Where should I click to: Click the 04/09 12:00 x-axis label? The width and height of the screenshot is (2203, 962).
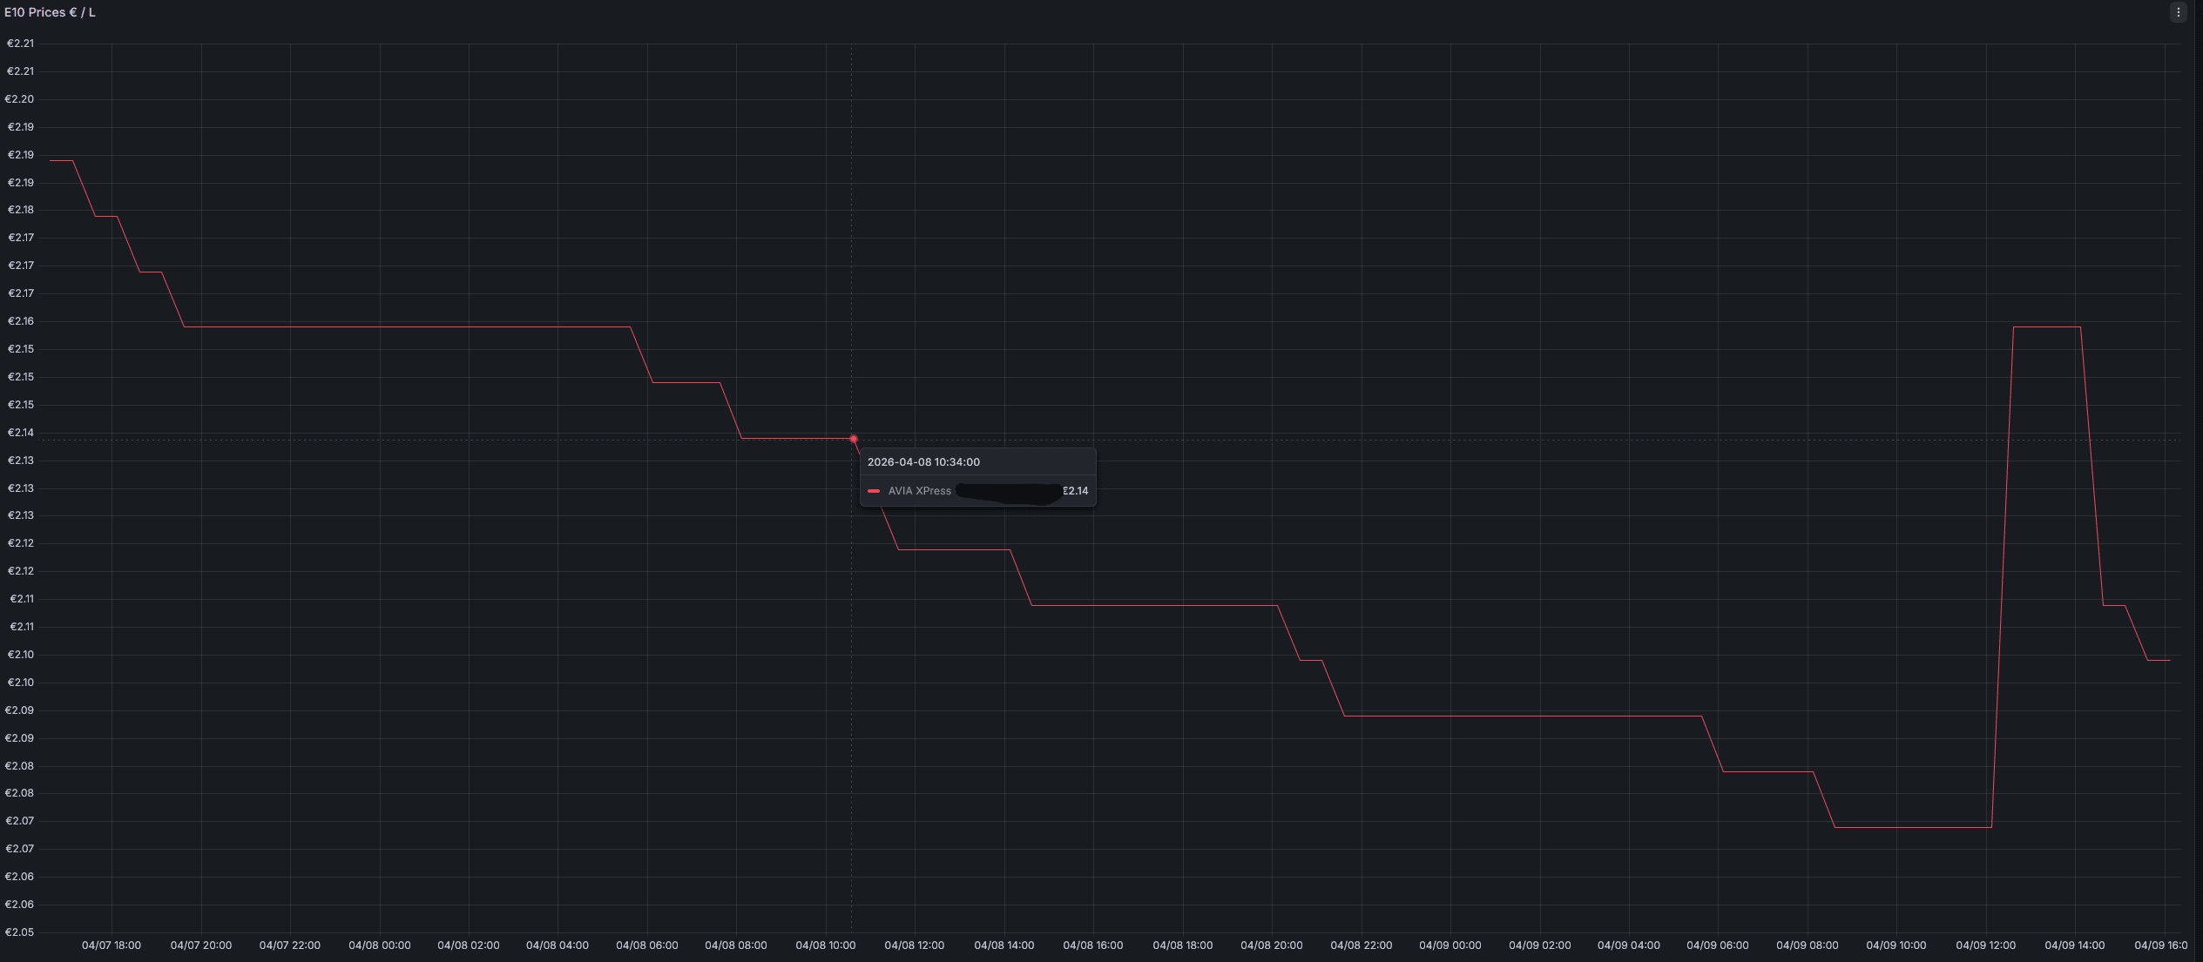(1985, 945)
